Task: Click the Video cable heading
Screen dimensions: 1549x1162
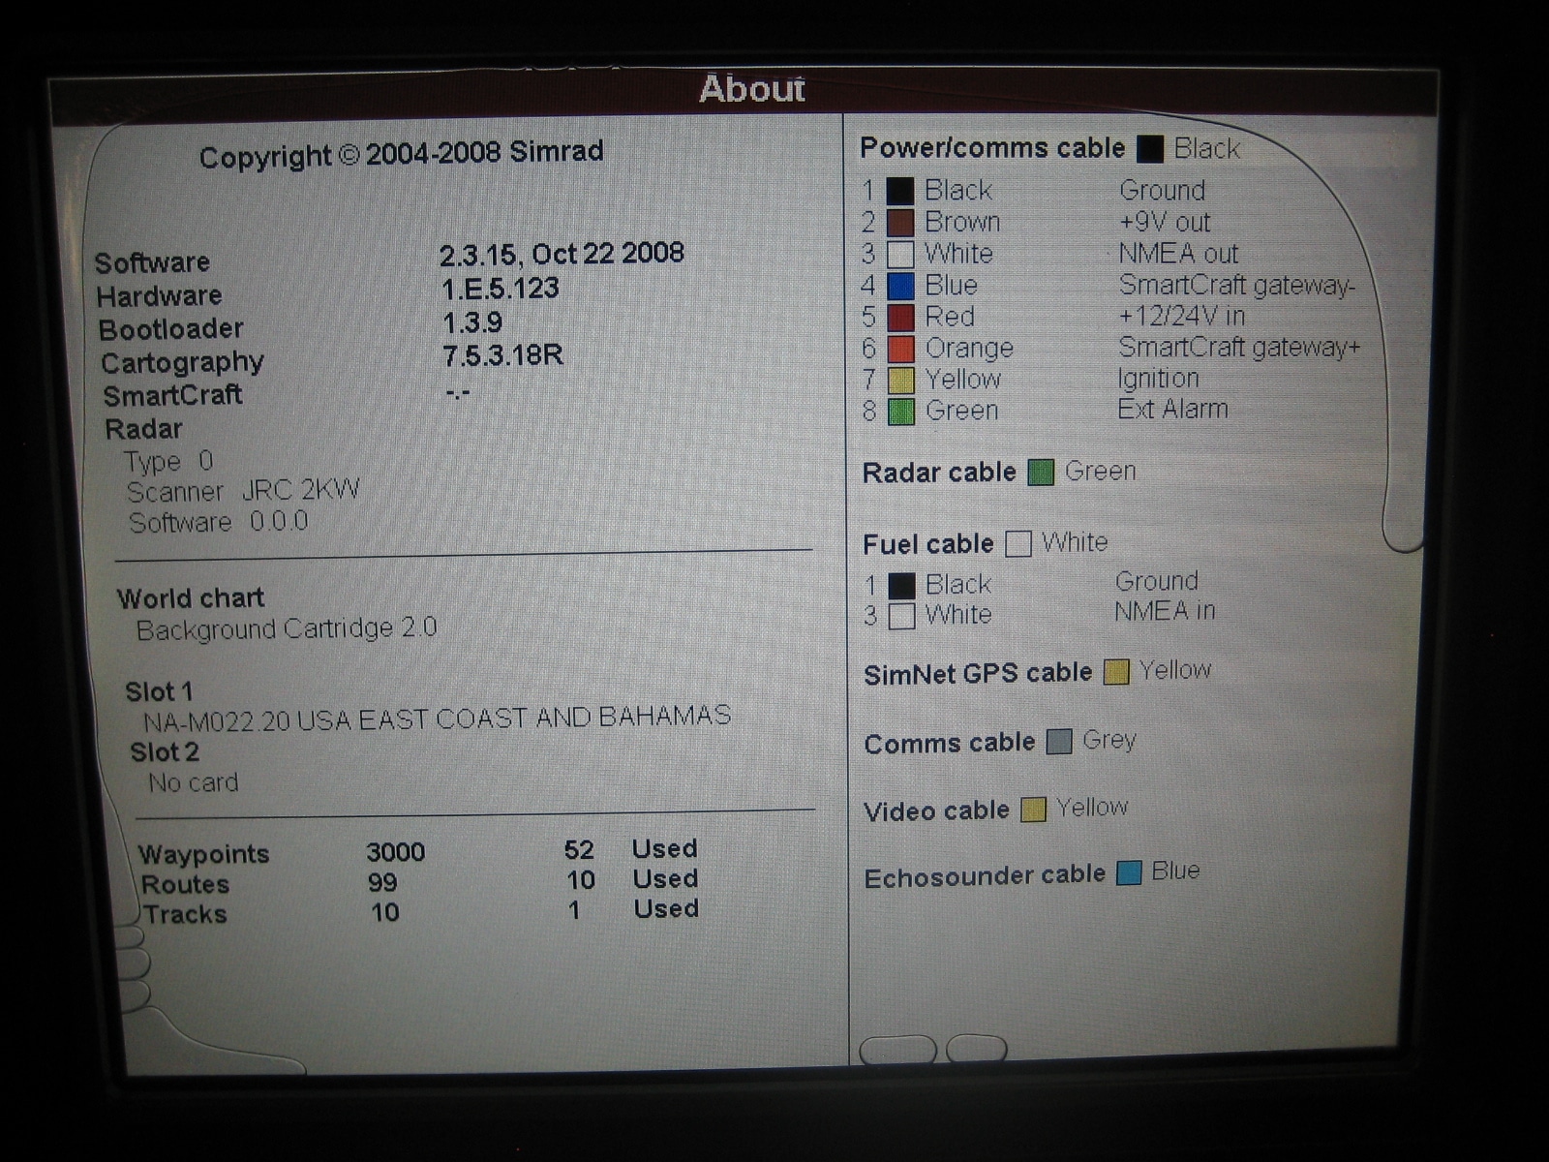Action: (x=936, y=810)
